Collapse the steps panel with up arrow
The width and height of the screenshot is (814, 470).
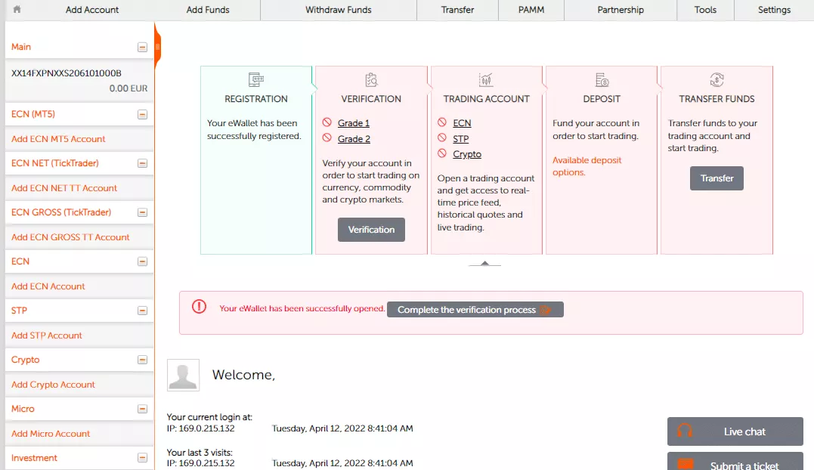pyautogui.click(x=484, y=264)
